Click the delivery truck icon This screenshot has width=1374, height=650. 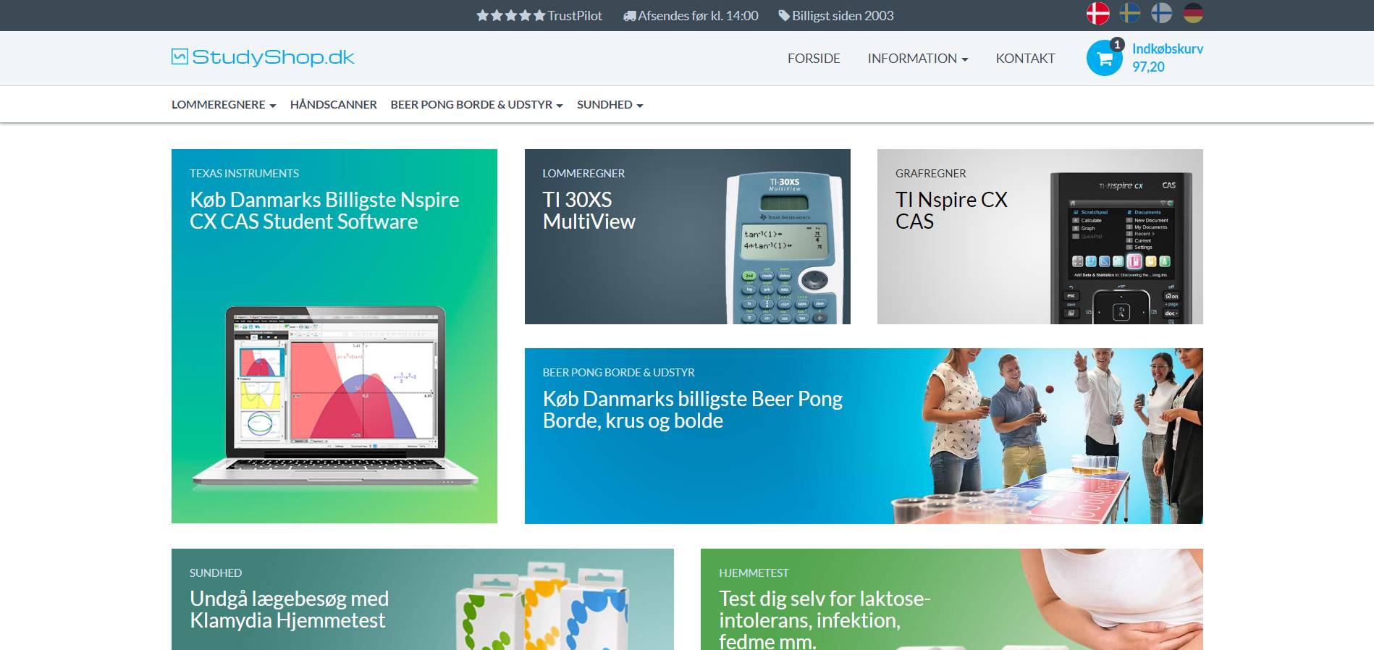pos(629,16)
